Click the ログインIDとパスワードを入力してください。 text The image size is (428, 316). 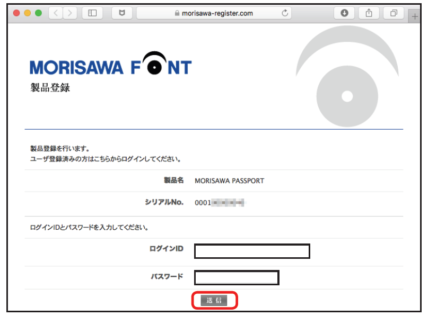click(x=89, y=227)
